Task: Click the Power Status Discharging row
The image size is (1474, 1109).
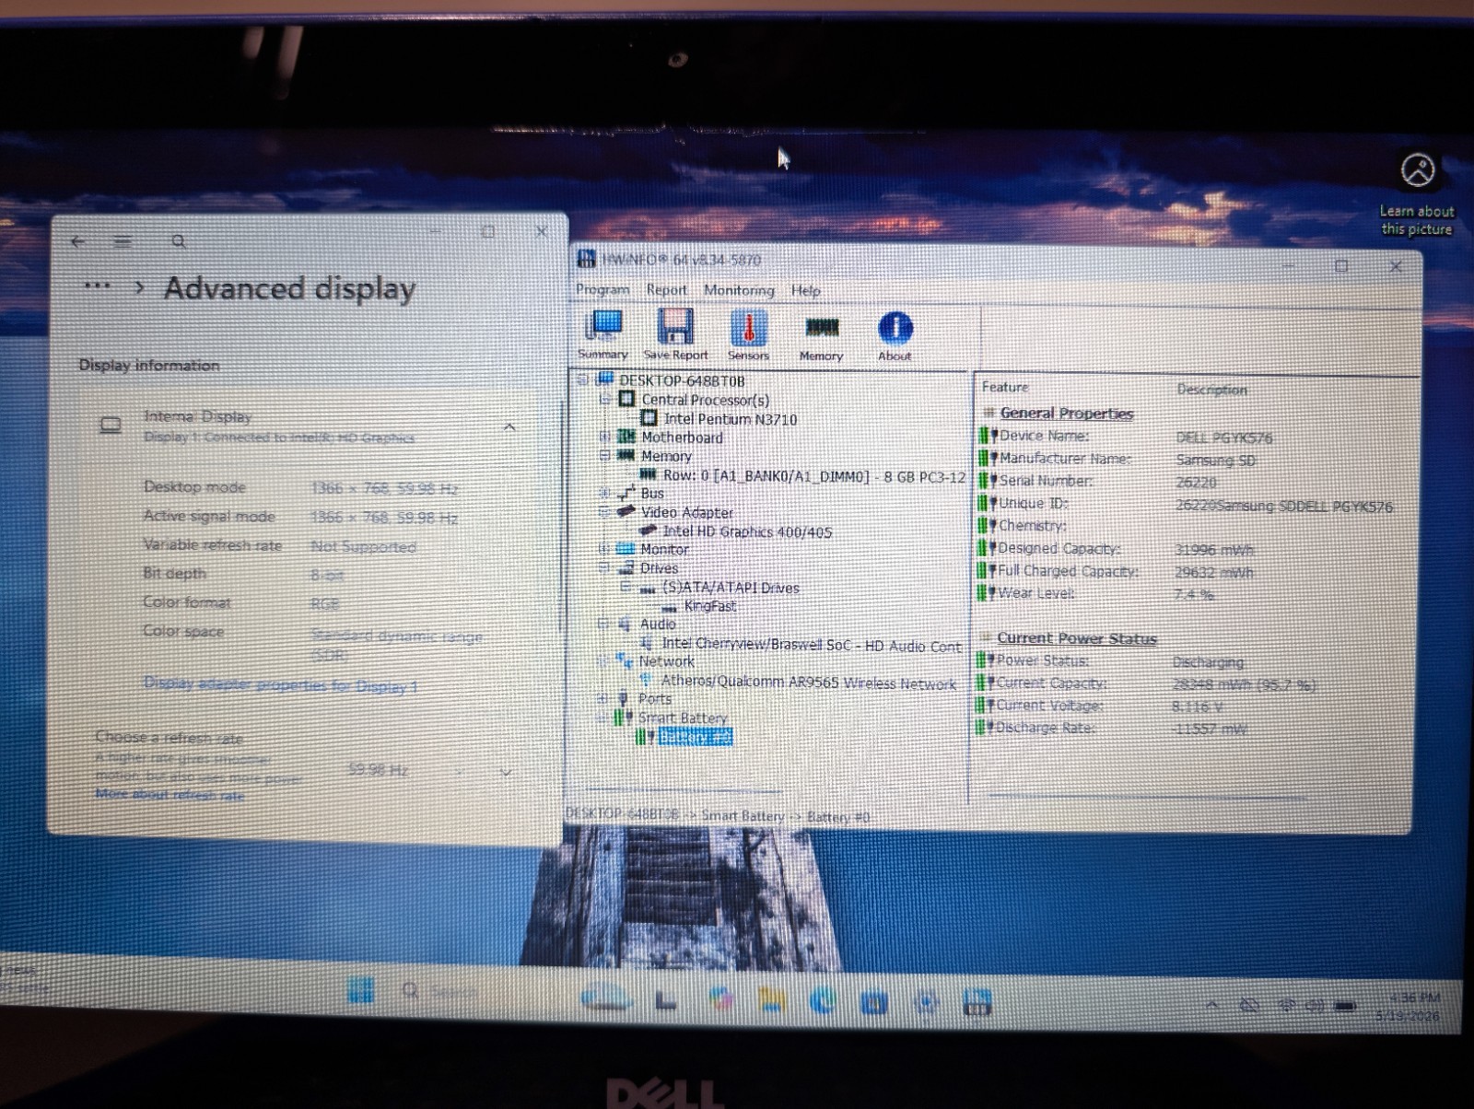Action: 1111,661
